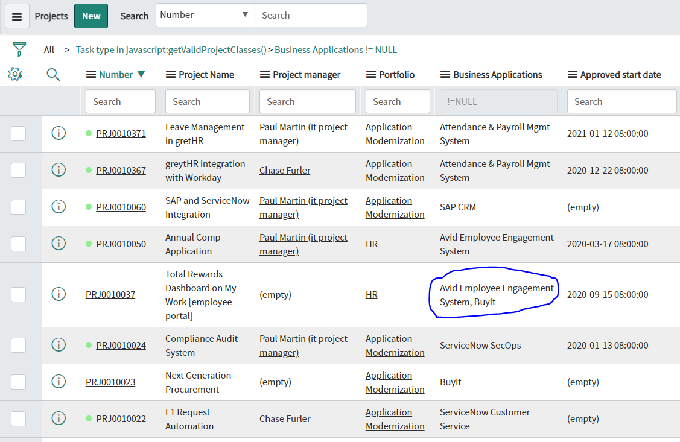Image resolution: width=680 pixels, height=442 pixels.
Task: Focus the Approved start date search box
Action: point(622,101)
